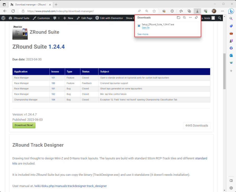Open sidebar Microsoft 365 icon
The height and width of the screenshot is (192, 236).
tap(231, 48)
